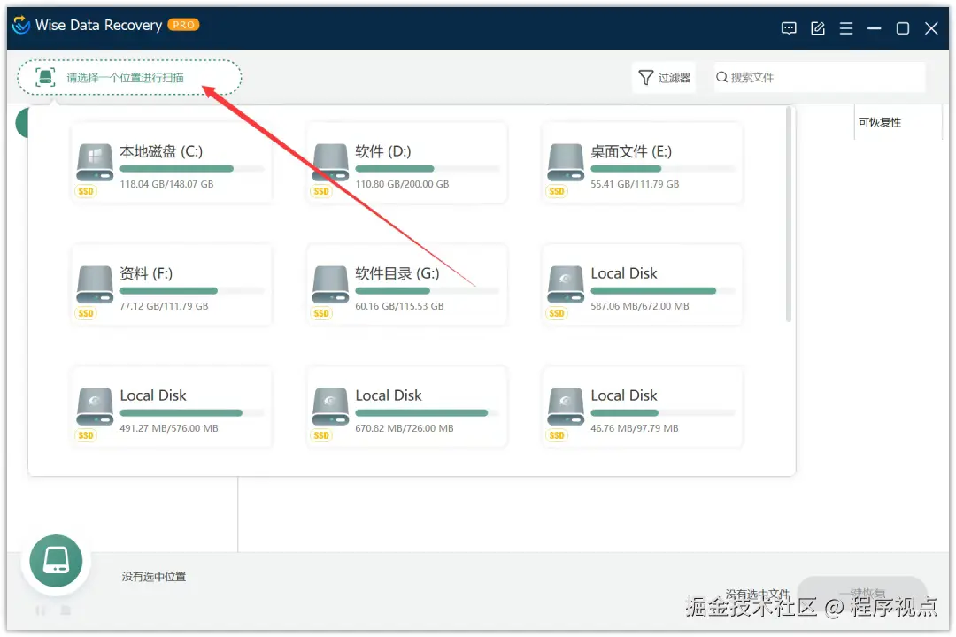Click SSD badge under 资料 (F:)
956x637 pixels.
(x=85, y=313)
